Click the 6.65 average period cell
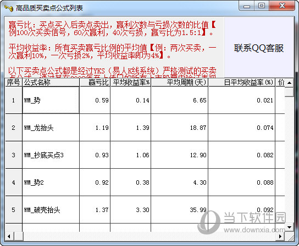Screen dimensions: 299x246 pos(180,100)
